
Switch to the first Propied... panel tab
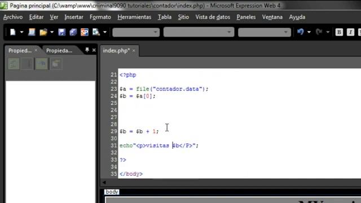click(20, 51)
